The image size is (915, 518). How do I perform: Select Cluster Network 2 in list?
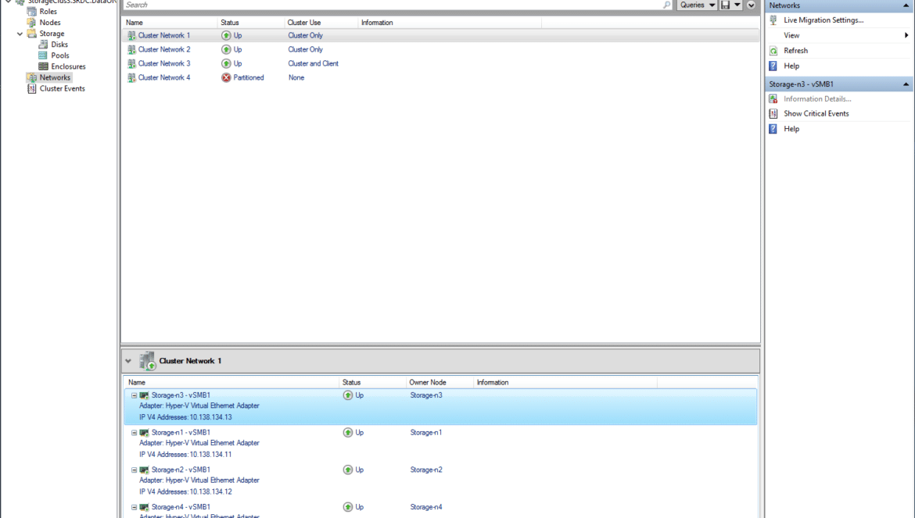click(440, 49)
